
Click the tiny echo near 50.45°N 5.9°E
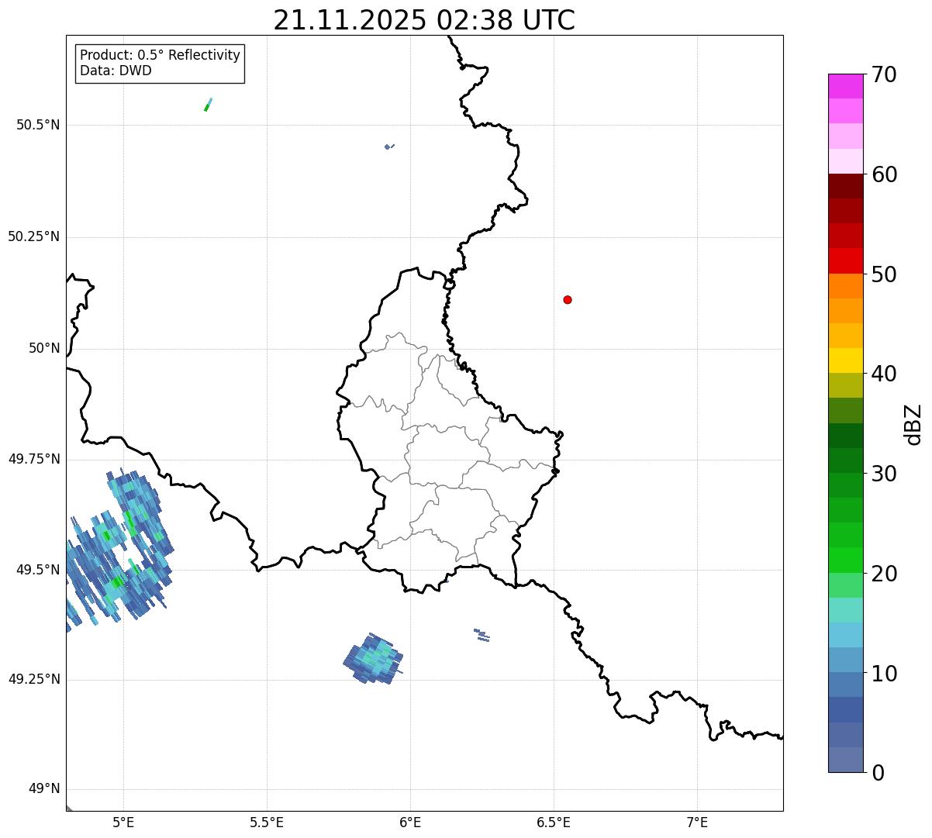(389, 147)
